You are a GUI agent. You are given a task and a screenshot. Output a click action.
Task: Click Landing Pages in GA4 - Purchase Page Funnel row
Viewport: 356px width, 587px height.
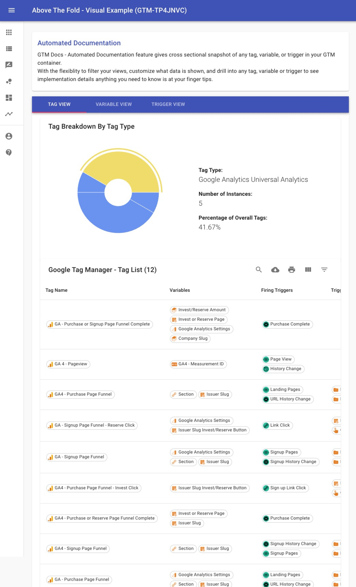[x=282, y=390]
